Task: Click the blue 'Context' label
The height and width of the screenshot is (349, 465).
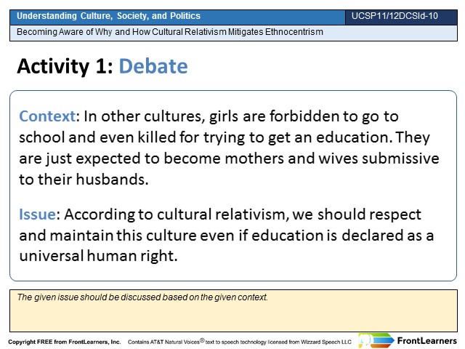Action: point(47,116)
